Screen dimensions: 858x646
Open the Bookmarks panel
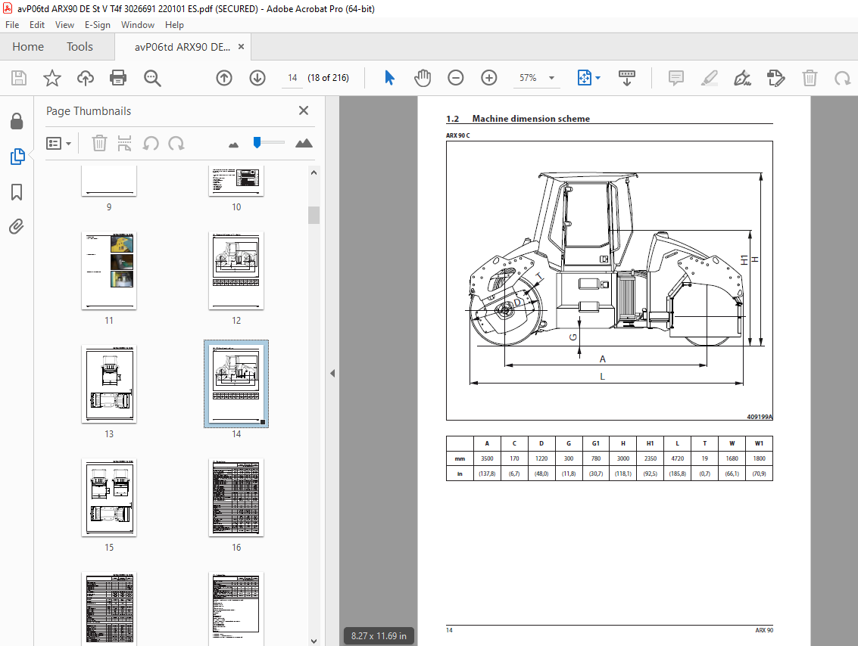[17, 192]
